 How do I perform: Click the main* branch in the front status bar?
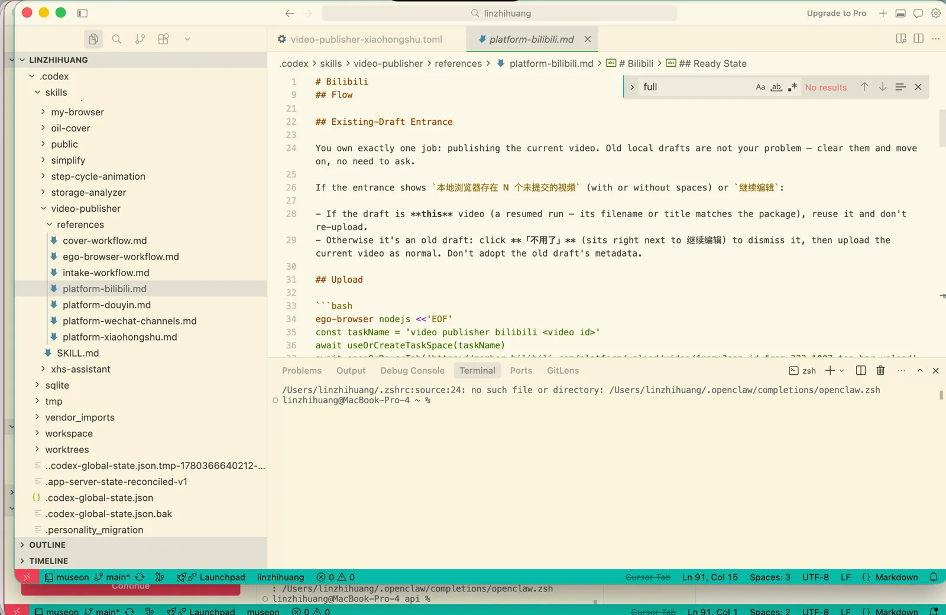[x=112, y=577]
